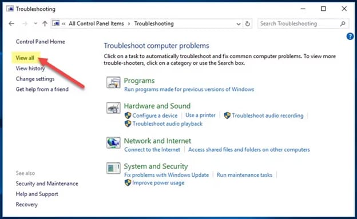Fix problems with Windows Update

tap(166, 175)
